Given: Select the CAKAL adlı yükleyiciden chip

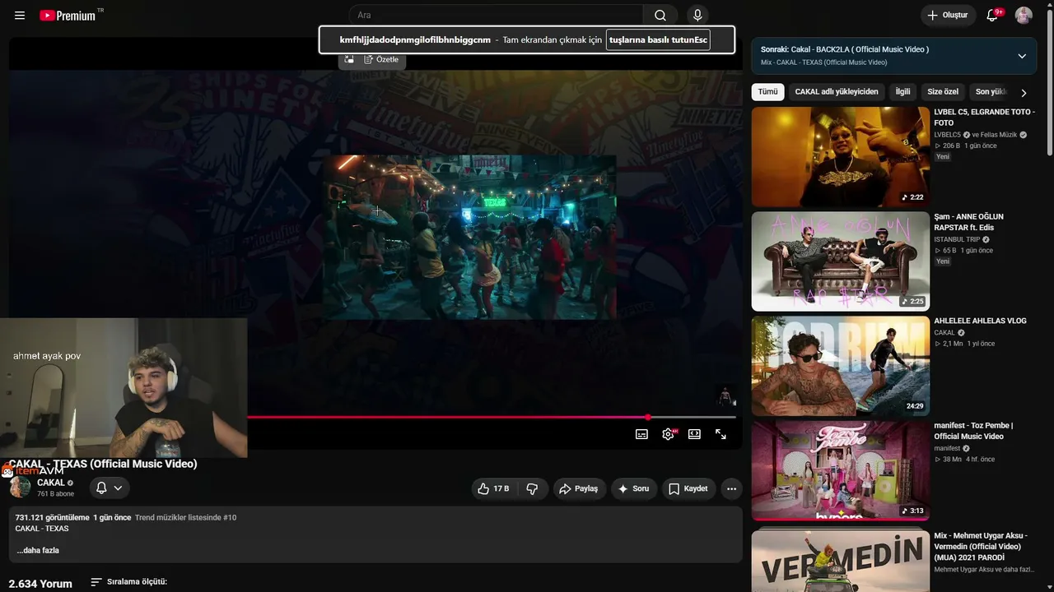Looking at the screenshot, I should (x=837, y=92).
